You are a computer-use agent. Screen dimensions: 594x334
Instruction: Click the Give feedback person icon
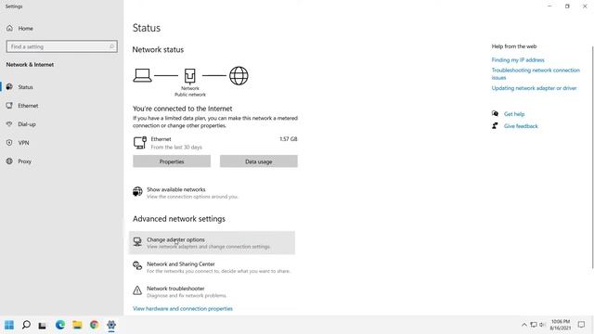tap(495, 126)
